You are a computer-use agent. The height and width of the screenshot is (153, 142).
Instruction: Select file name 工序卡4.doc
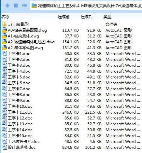coord(19,71)
